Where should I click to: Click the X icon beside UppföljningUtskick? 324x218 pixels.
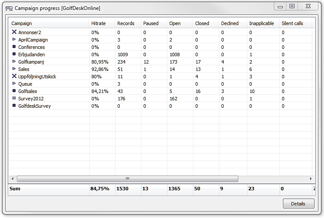point(14,76)
